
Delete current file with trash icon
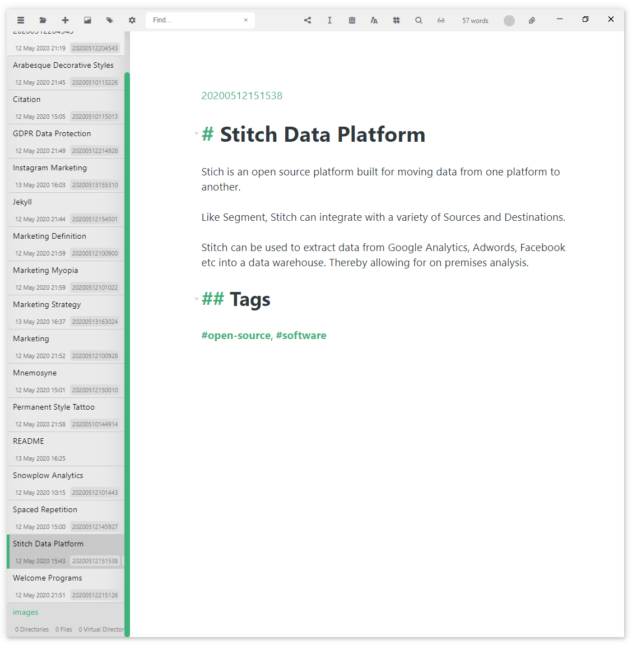(352, 20)
